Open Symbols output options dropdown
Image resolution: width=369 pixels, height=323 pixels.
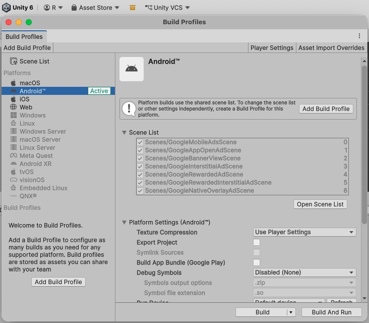pyautogui.click(x=304, y=283)
